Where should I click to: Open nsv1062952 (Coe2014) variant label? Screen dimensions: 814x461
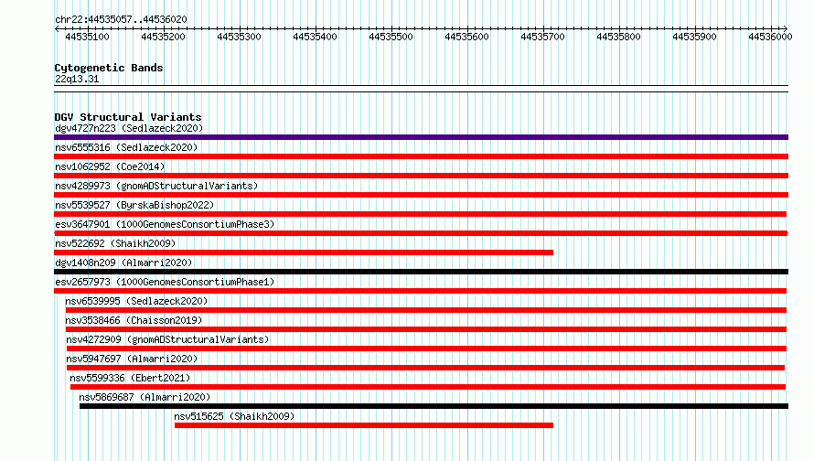click(110, 166)
